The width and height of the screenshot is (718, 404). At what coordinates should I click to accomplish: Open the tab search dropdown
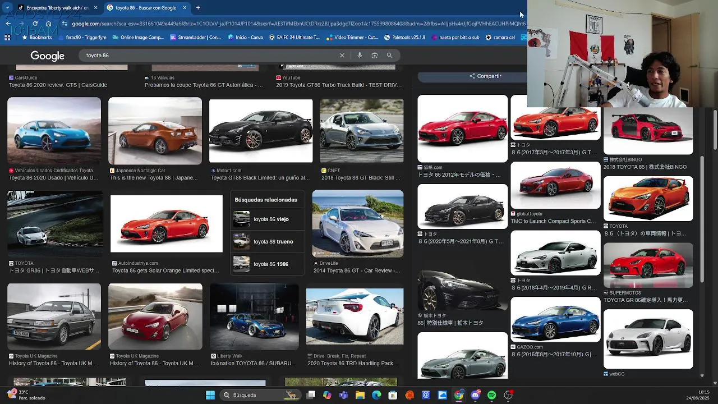[7, 8]
